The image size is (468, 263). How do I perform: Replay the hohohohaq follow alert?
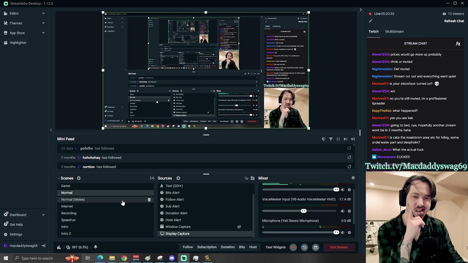(x=349, y=157)
